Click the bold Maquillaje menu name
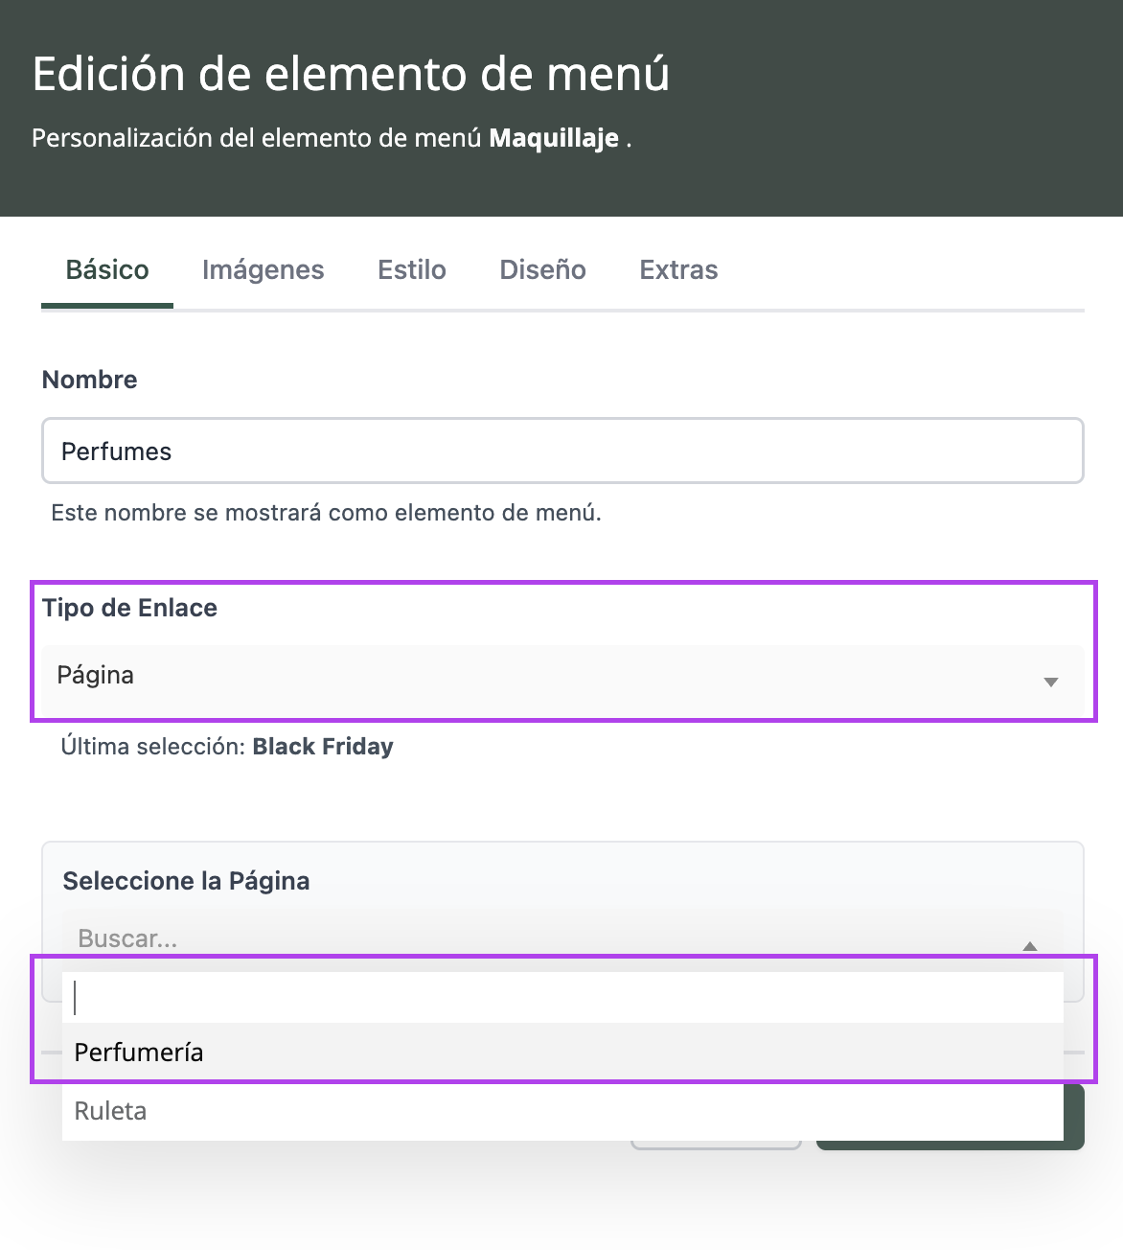The height and width of the screenshot is (1250, 1123). [554, 138]
